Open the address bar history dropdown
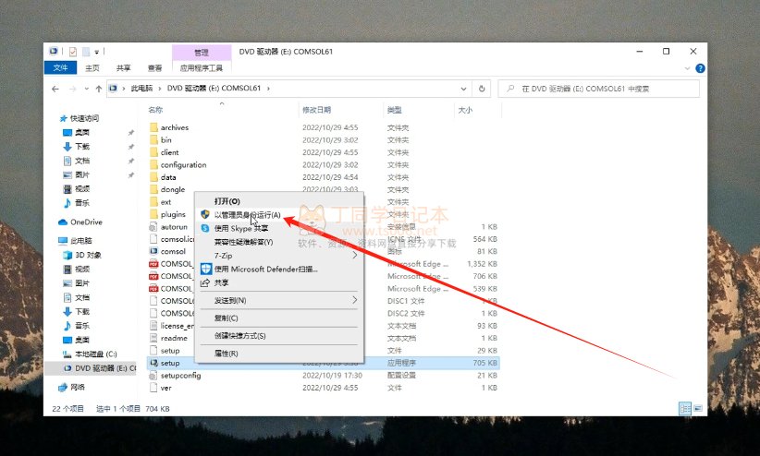This screenshot has width=760, height=456. pyautogui.click(x=463, y=89)
